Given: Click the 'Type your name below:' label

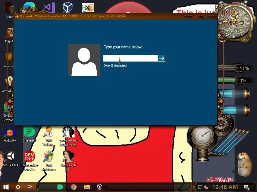Looking at the screenshot, I should tap(123, 47).
